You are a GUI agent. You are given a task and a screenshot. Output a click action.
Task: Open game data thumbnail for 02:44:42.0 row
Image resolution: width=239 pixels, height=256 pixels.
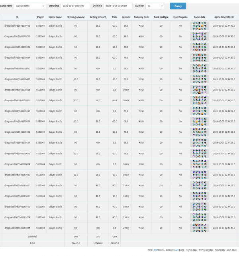(199, 26)
